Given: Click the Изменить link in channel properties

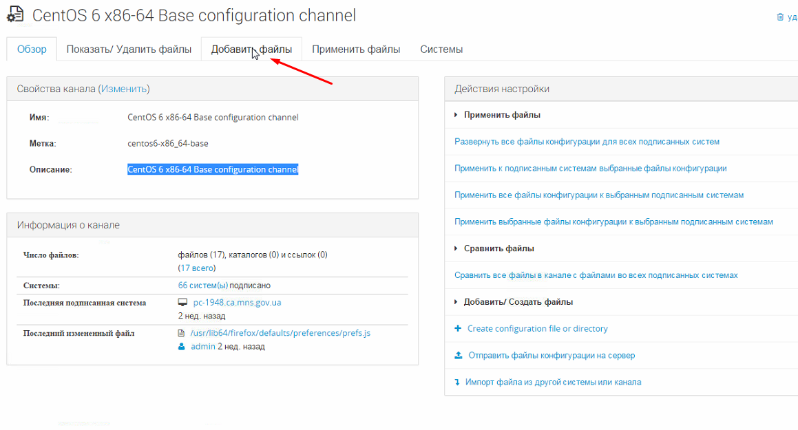Looking at the screenshot, I should [124, 89].
